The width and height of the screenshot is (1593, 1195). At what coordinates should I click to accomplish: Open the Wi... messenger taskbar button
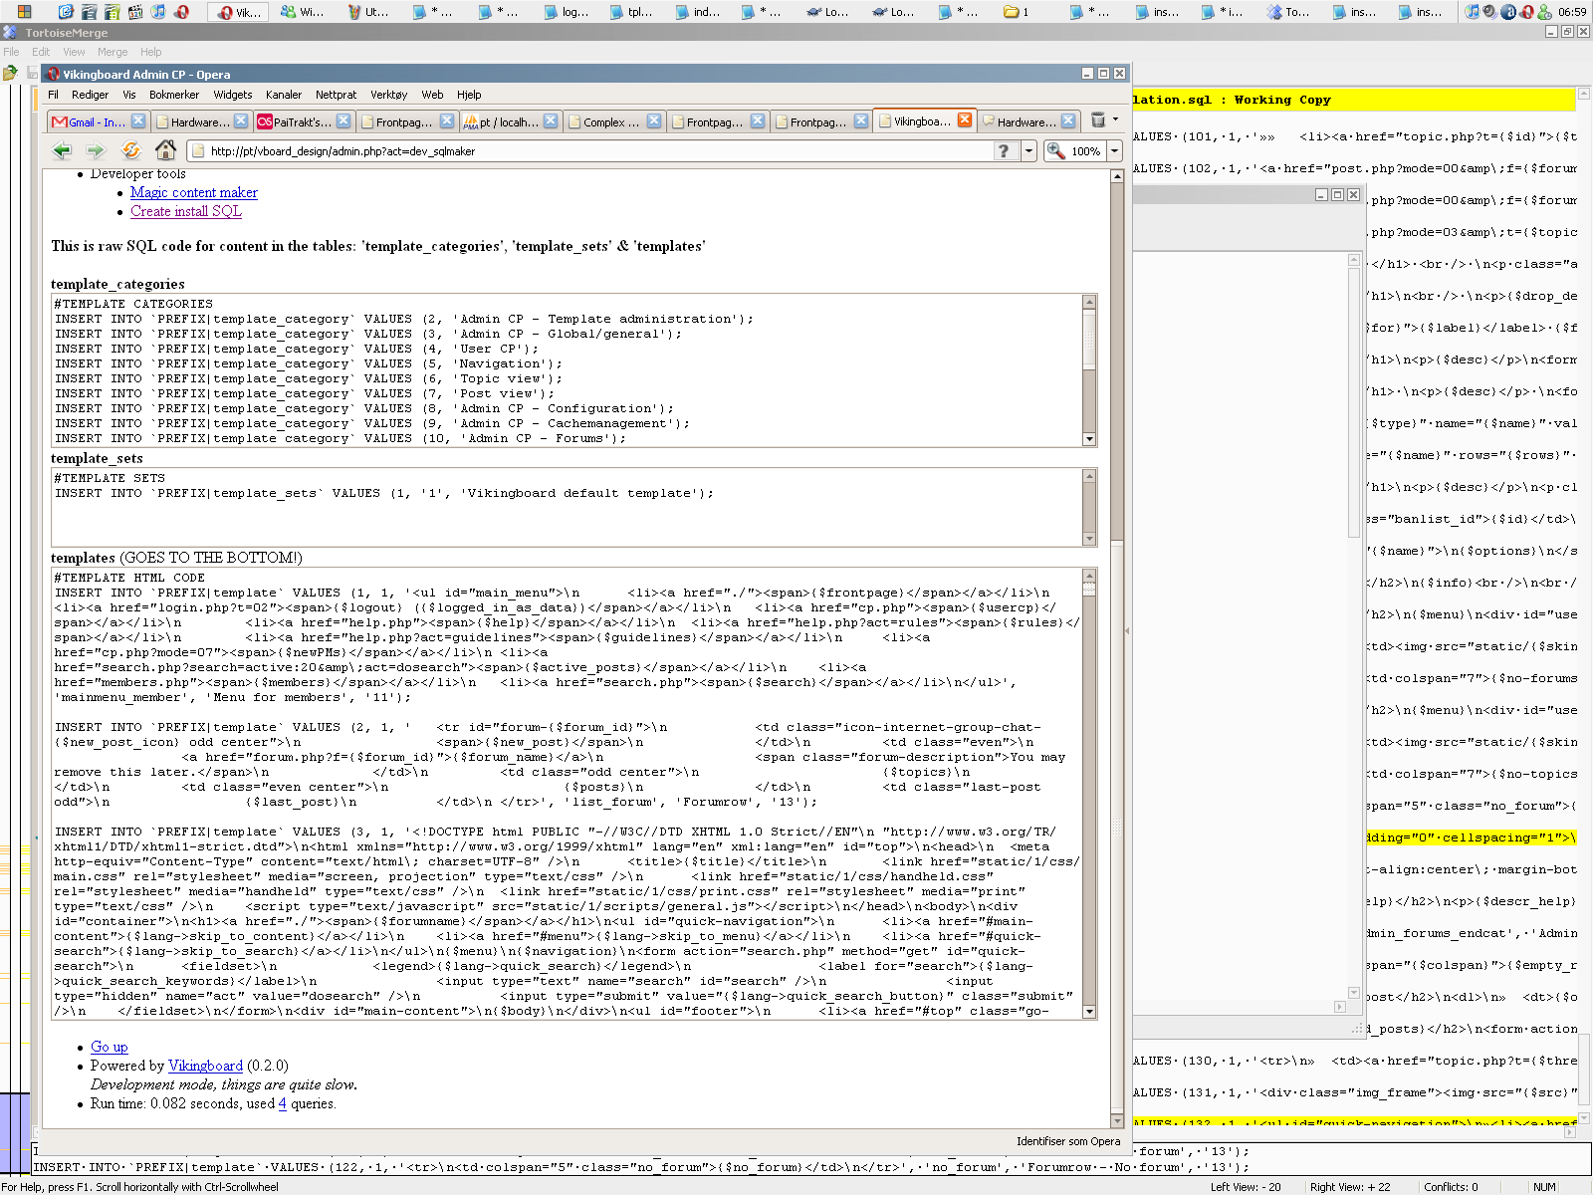coord(302,12)
